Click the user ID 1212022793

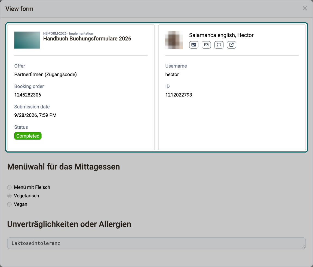(x=179, y=95)
